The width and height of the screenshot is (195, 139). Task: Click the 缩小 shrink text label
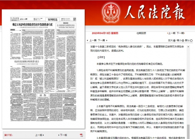pos(179,40)
